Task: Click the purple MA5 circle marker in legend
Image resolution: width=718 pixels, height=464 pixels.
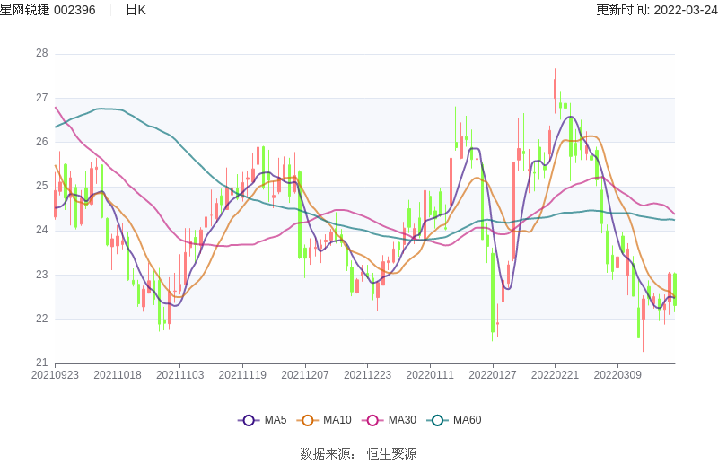Action: [x=250, y=420]
